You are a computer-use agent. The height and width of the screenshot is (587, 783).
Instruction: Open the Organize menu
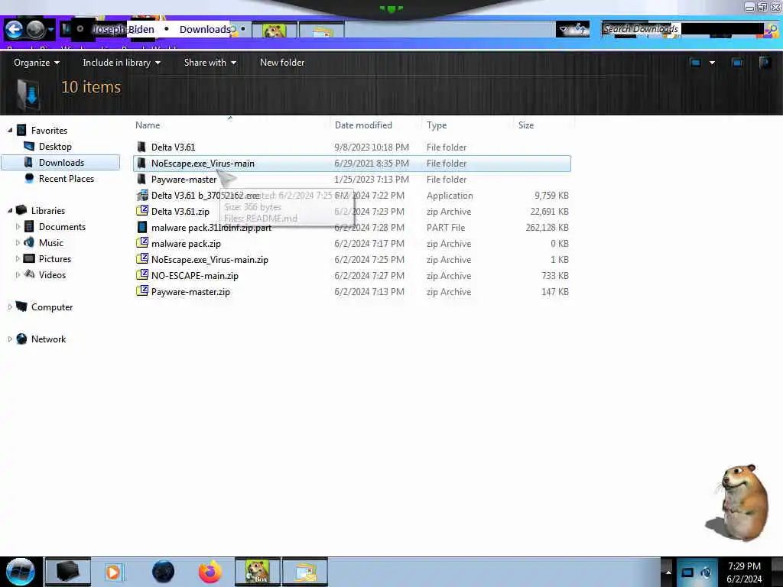pyautogui.click(x=37, y=63)
